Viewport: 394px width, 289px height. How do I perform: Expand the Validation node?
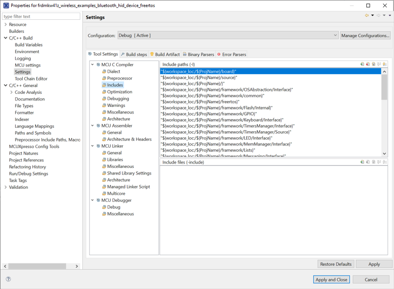point(6,187)
